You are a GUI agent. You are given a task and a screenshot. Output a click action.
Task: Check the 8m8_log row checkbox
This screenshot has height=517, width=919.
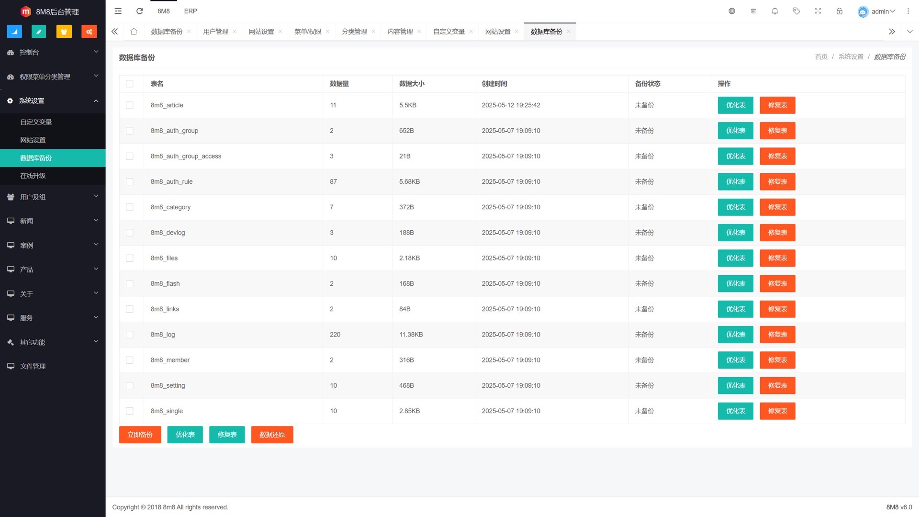130,335
